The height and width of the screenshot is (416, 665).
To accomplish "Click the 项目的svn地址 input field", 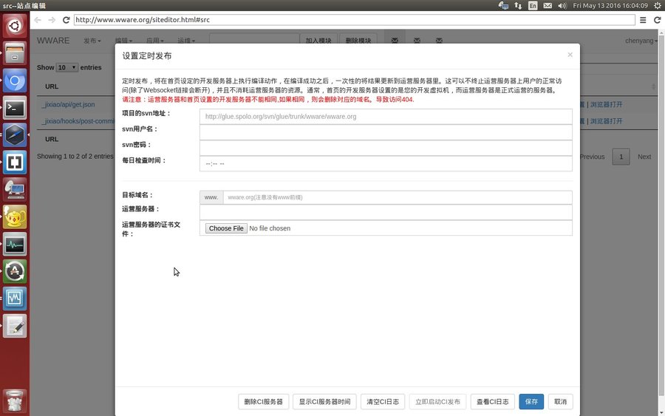I will click(386, 117).
